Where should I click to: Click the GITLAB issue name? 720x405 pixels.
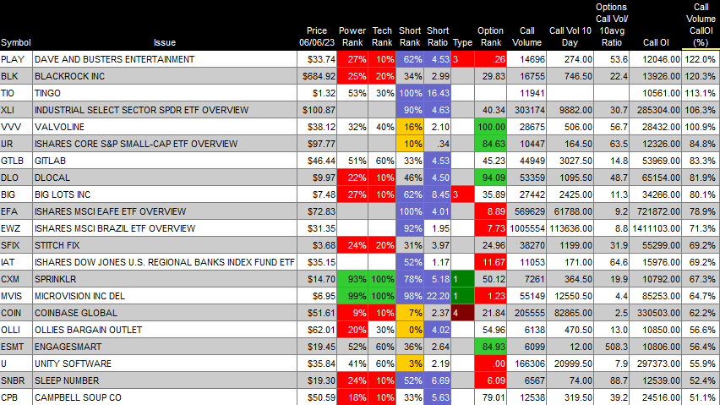[x=50, y=161]
